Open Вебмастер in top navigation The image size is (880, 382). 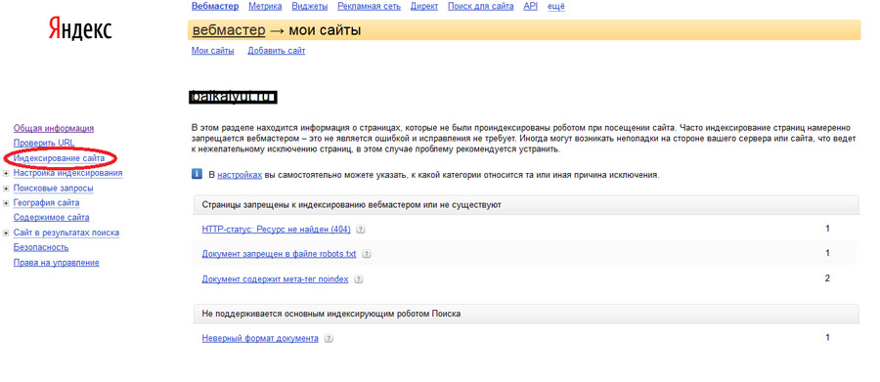[x=215, y=6]
